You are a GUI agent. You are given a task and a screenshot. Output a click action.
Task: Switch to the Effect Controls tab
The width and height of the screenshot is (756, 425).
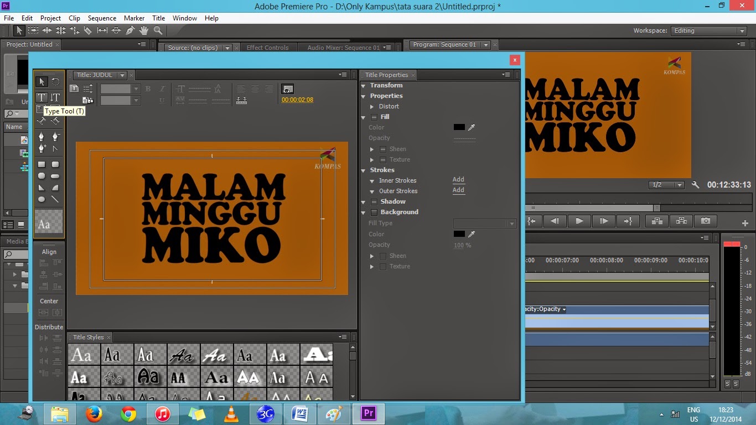[x=267, y=48]
